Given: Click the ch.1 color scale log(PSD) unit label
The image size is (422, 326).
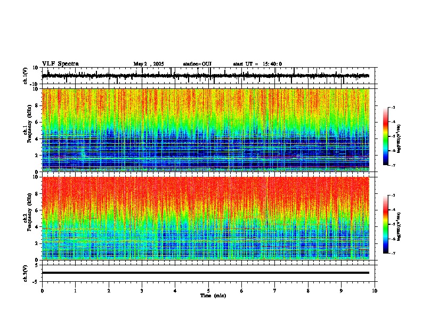Looking at the screenshot, I should click(400, 138).
